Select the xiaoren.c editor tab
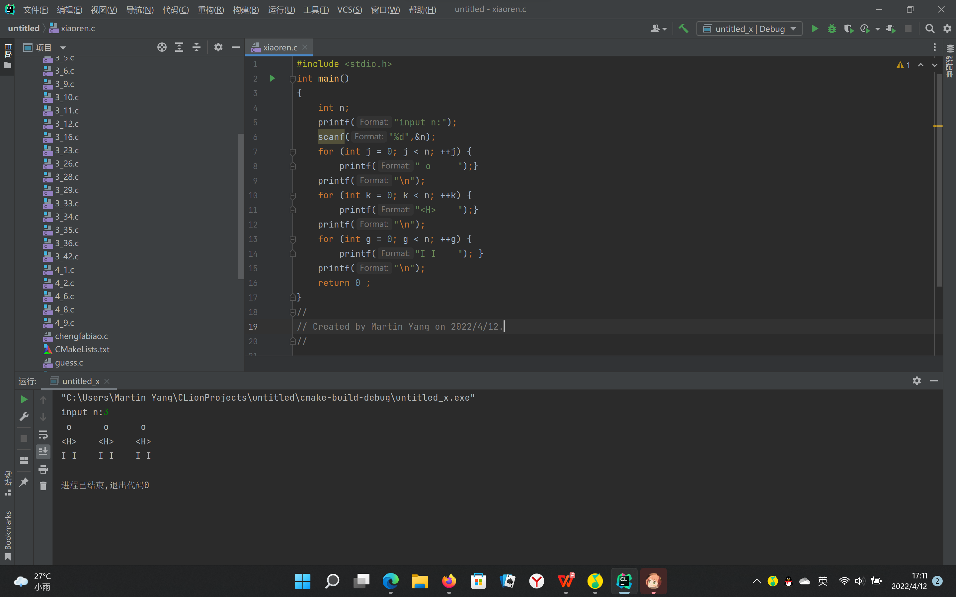This screenshot has width=956, height=597. click(280, 47)
